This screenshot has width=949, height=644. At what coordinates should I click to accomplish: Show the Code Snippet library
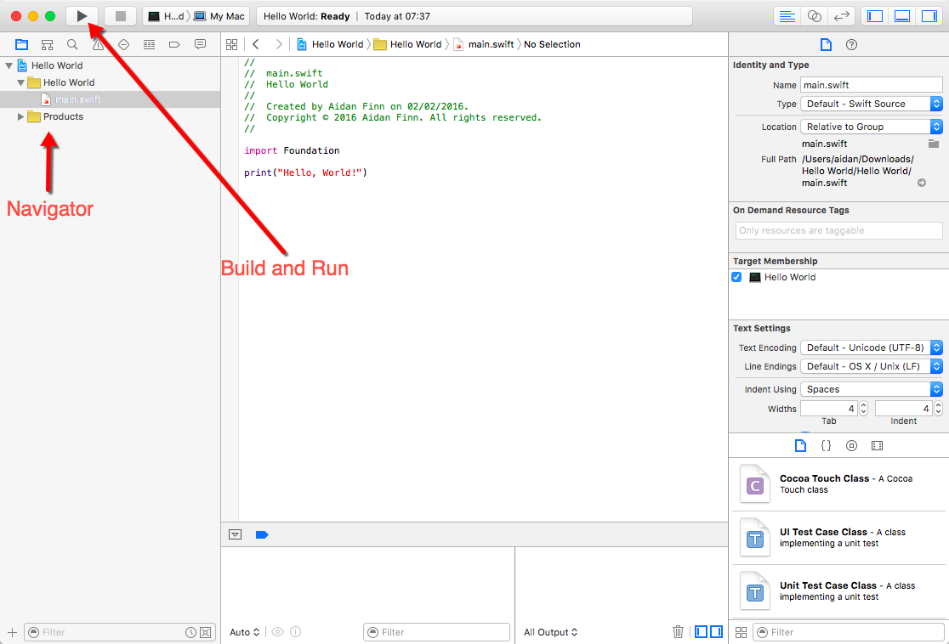tap(826, 446)
